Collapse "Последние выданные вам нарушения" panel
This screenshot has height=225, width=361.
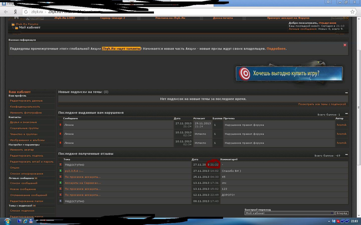coord(346,113)
